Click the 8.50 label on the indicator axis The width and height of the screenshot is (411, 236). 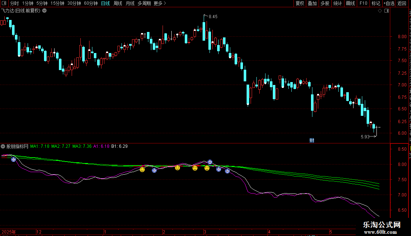(402, 149)
